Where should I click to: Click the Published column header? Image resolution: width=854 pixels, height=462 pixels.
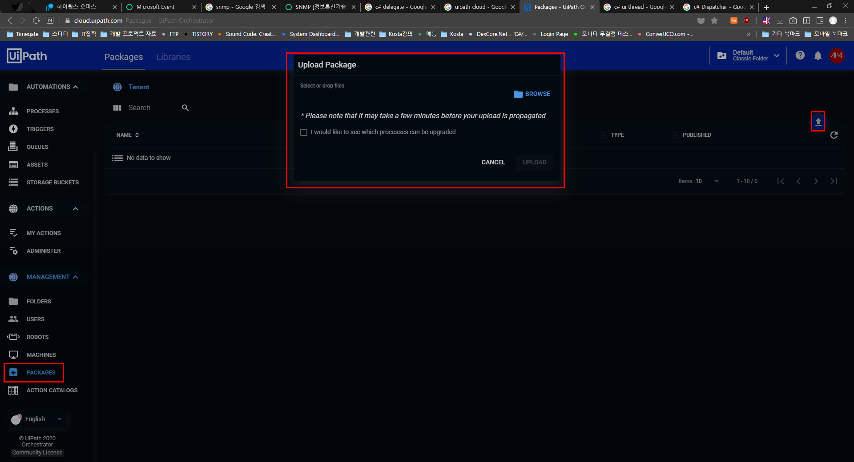pyautogui.click(x=697, y=135)
